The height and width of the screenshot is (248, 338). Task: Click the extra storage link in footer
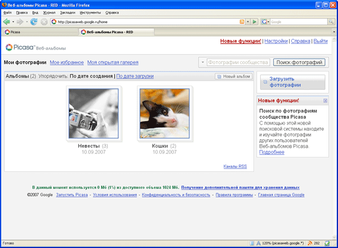tap(241, 187)
